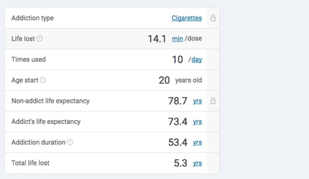Change yrs unit for Non-addict life expectancy

(198, 101)
